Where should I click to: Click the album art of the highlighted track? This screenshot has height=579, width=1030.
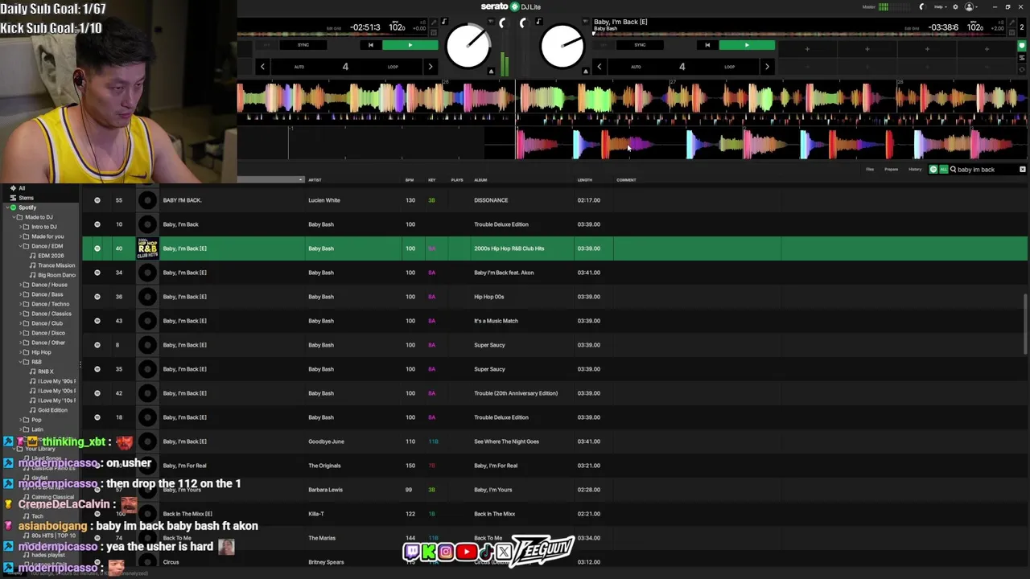147,248
